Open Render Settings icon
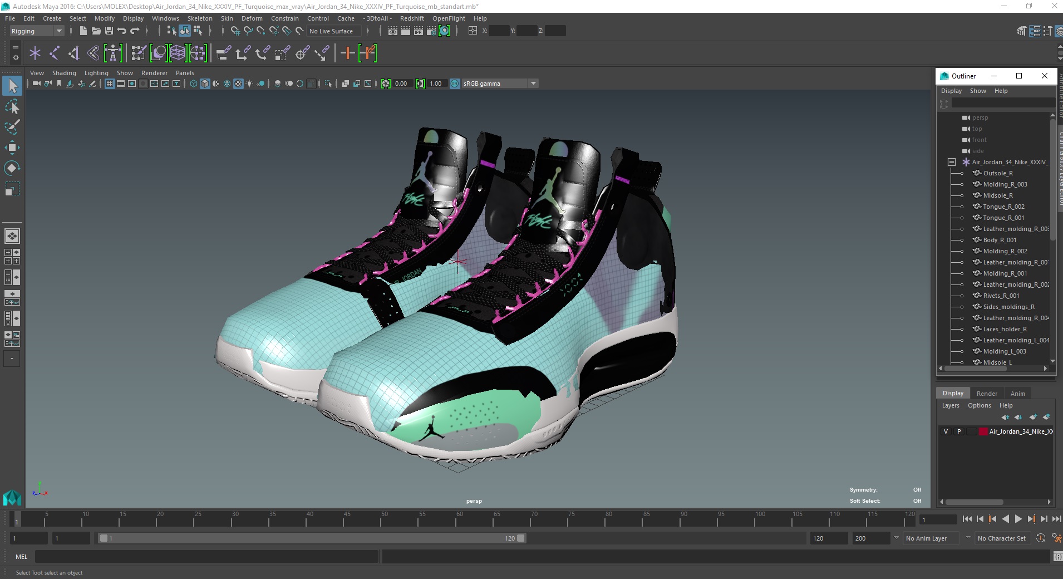This screenshot has height=579, width=1063. point(431,31)
